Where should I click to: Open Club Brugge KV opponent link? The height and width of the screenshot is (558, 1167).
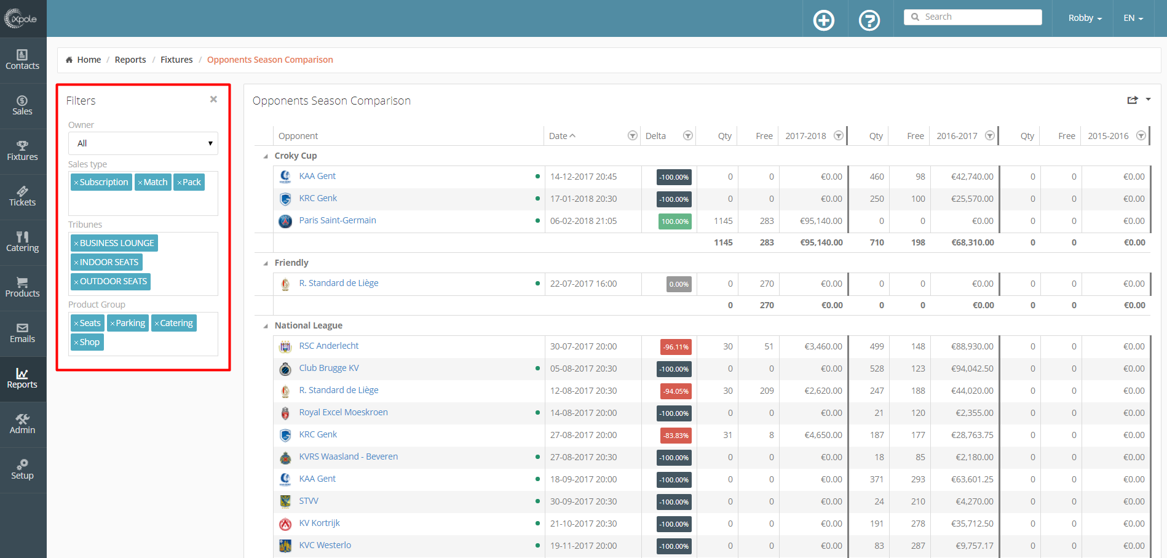coord(329,368)
